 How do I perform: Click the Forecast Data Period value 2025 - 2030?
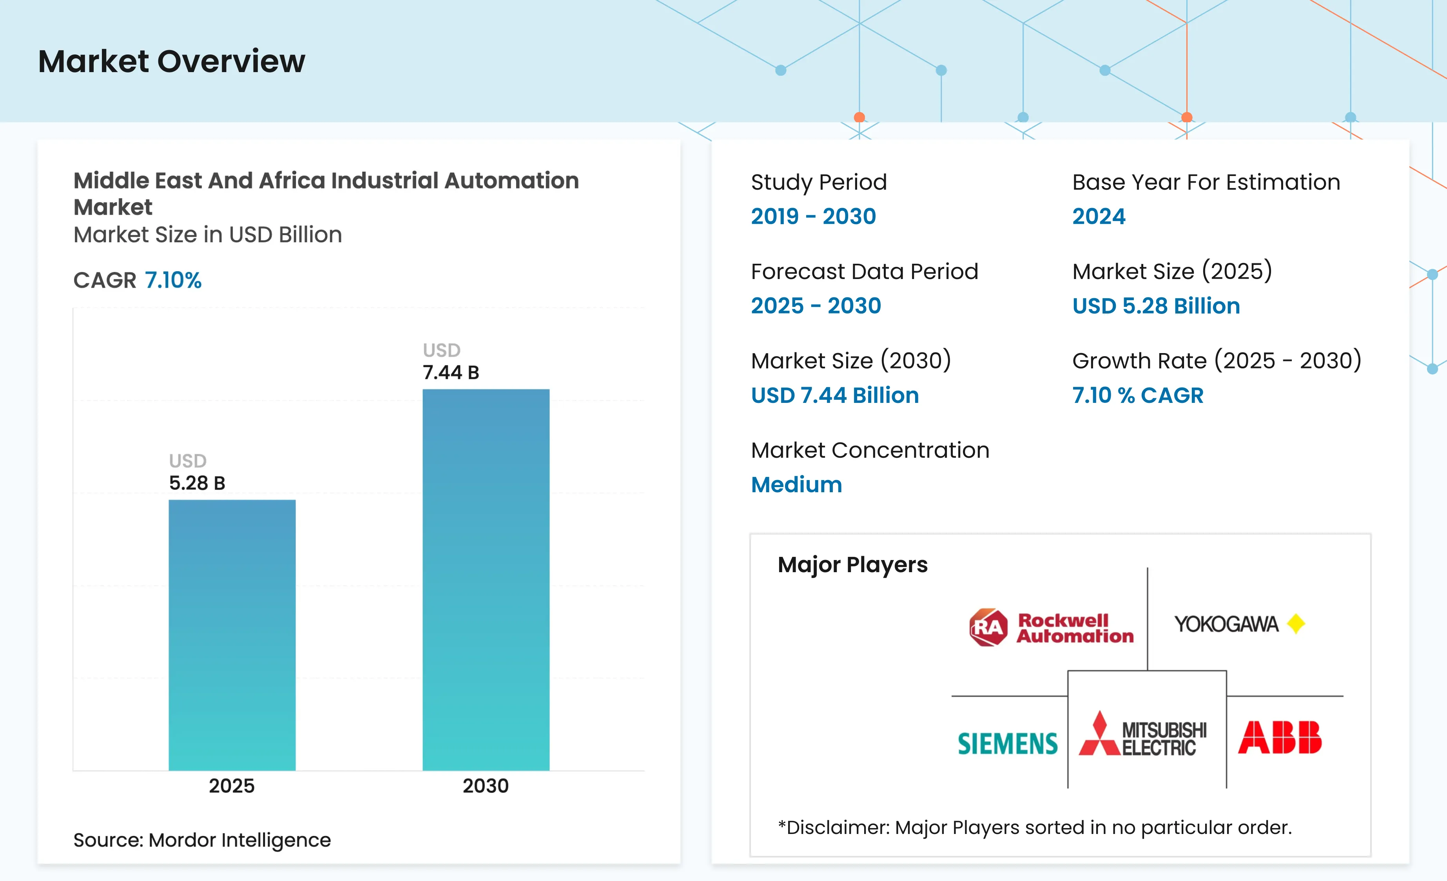coord(816,305)
